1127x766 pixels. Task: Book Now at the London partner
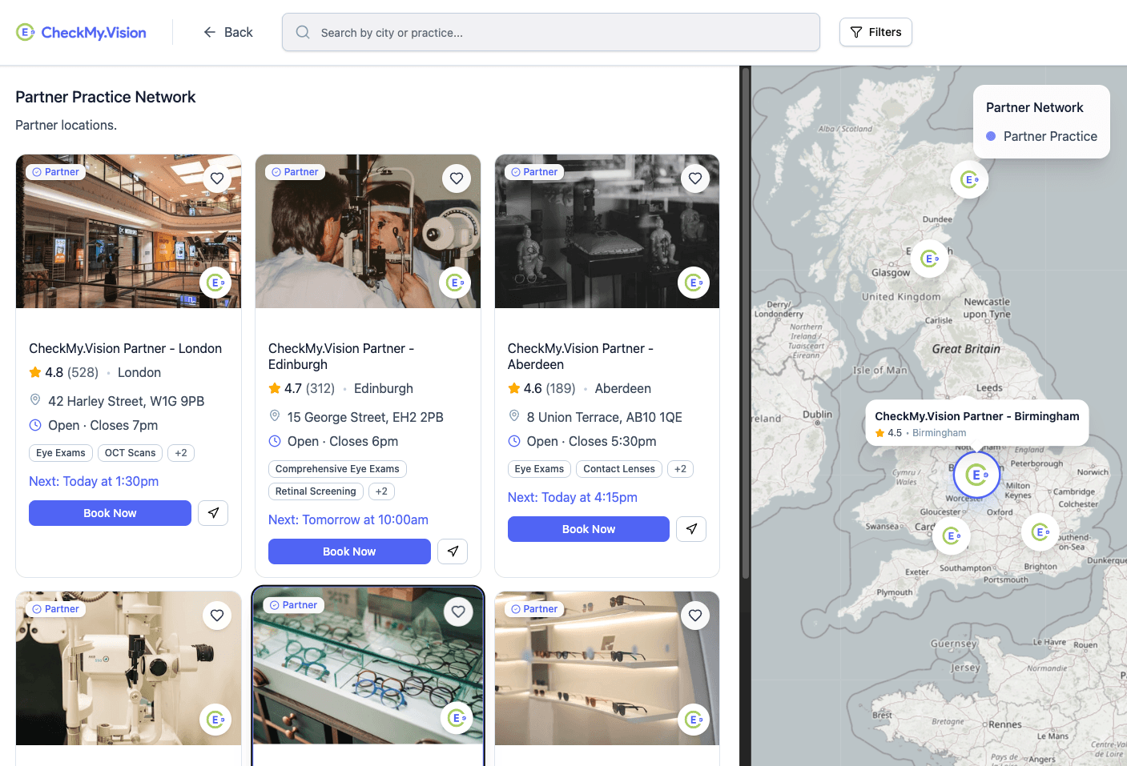click(x=110, y=513)
